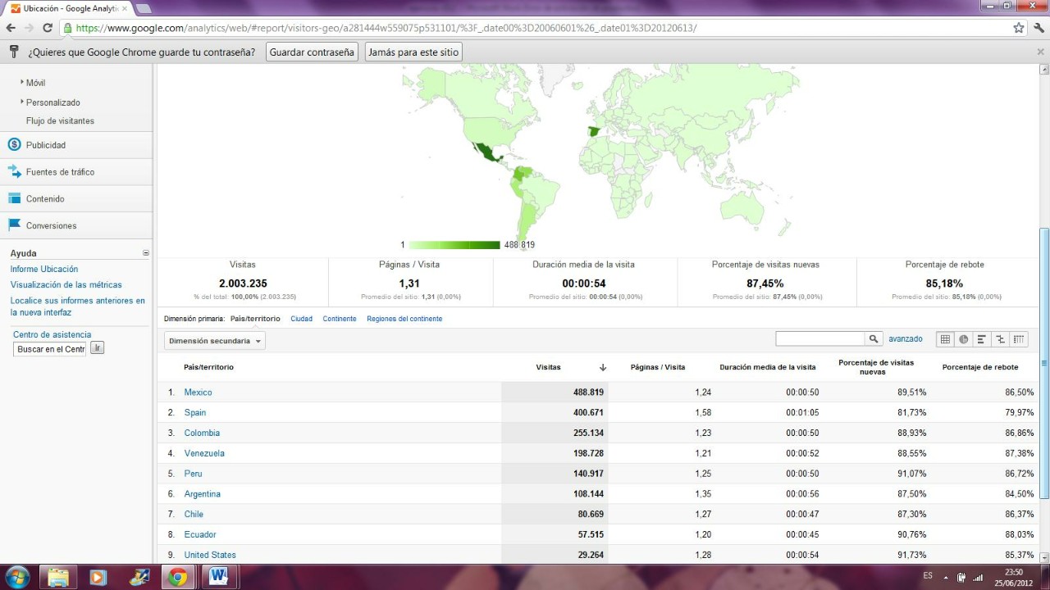The width and height of the screenshot is (1050, 590).
Task: Click the comparison view icon
Action: click(1000, 339)
